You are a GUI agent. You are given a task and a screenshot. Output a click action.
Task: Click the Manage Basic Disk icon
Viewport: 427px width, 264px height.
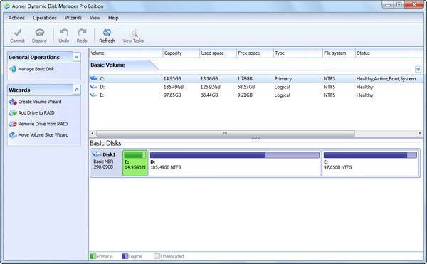coord(13,69)
